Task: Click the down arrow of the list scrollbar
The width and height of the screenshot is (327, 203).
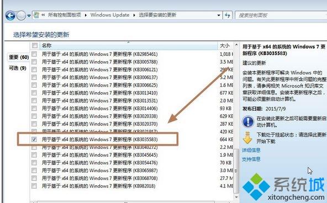Action: (236, 197)
